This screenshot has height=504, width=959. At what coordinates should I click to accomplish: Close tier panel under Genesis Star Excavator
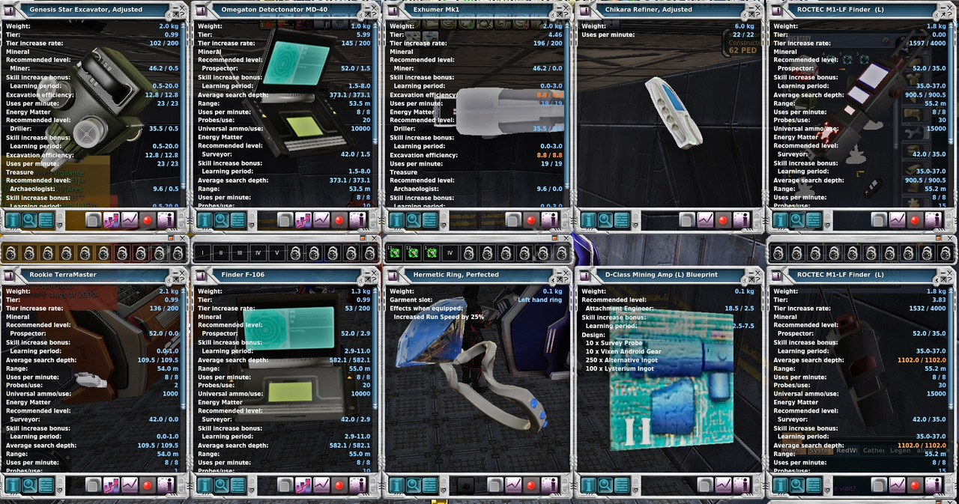coord(182,238)
